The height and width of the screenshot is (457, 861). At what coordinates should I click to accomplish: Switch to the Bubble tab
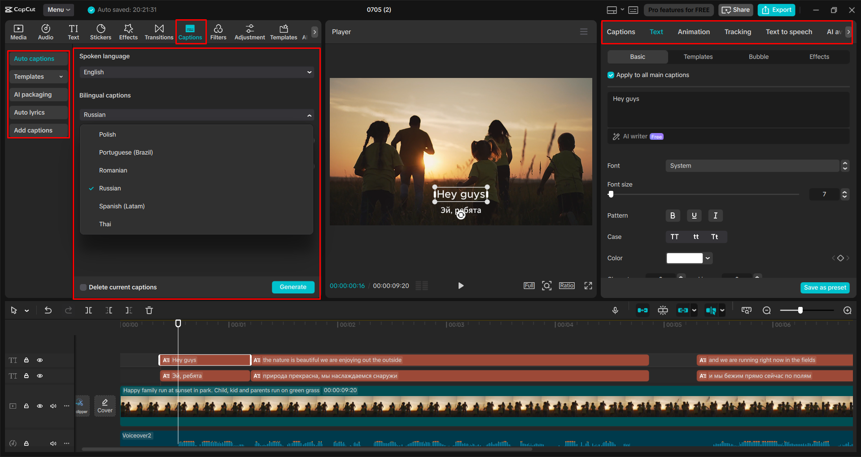point(758,56)
